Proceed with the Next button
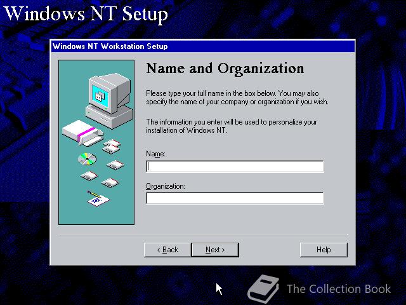 point(215,250)
